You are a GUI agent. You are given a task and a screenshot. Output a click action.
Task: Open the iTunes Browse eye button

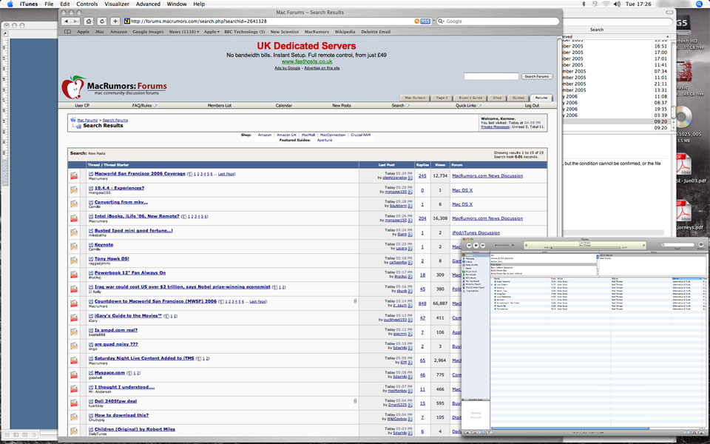pyautogui.click(x=701, y=245)
